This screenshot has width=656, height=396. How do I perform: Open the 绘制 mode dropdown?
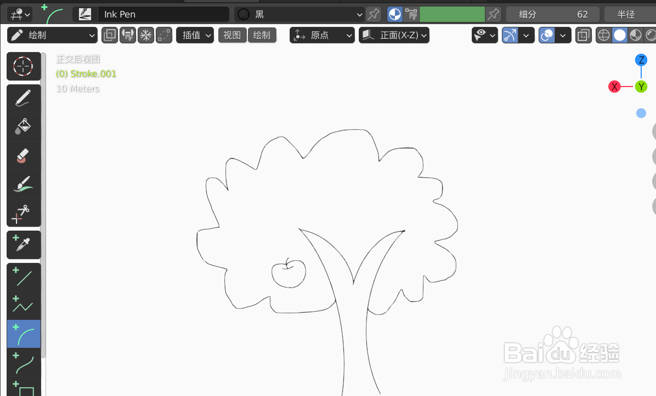tap(52, 35)
